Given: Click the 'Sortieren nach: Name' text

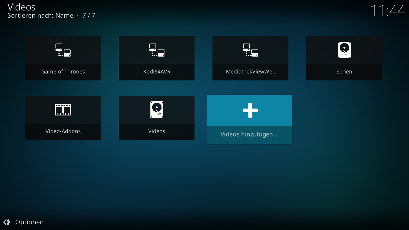Looking at the screenshot, I should pyautogui.click(x=40, y=16).
